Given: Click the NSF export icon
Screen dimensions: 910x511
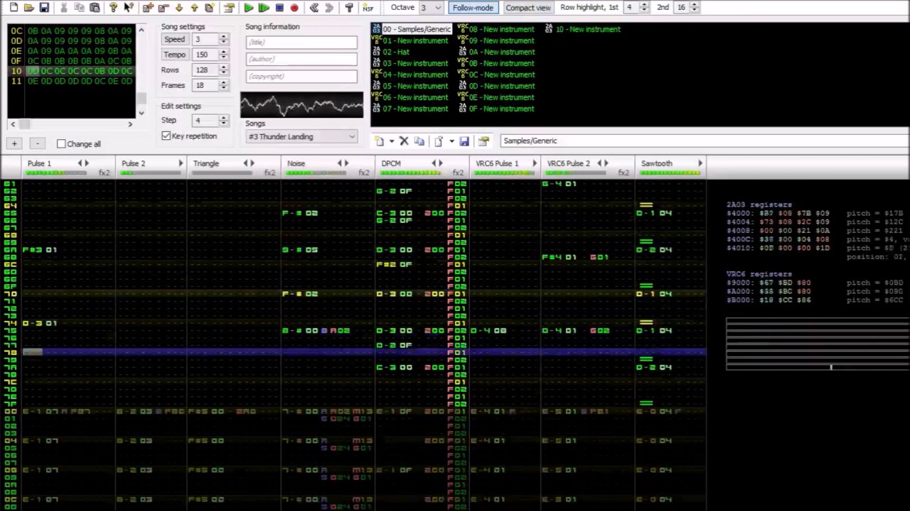Looking at the screenshot, I should [368, 8].
